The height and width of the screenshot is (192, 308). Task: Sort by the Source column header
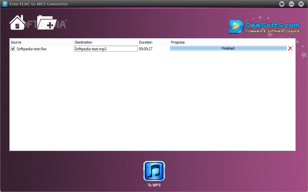pyautogui.click(x=41, y=42)
